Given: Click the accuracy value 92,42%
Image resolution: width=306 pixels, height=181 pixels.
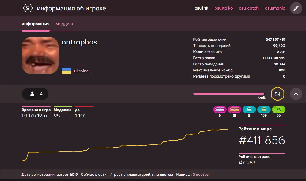Looking at the screenshot, I should [279, 46].
